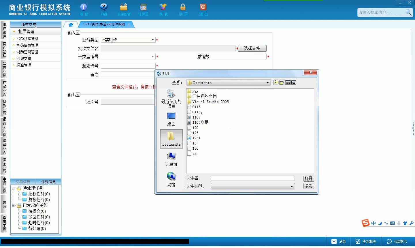The height and width of the screenshot is (248, 415).
Task: Open the 消息 messages status item
Action: 339,241
